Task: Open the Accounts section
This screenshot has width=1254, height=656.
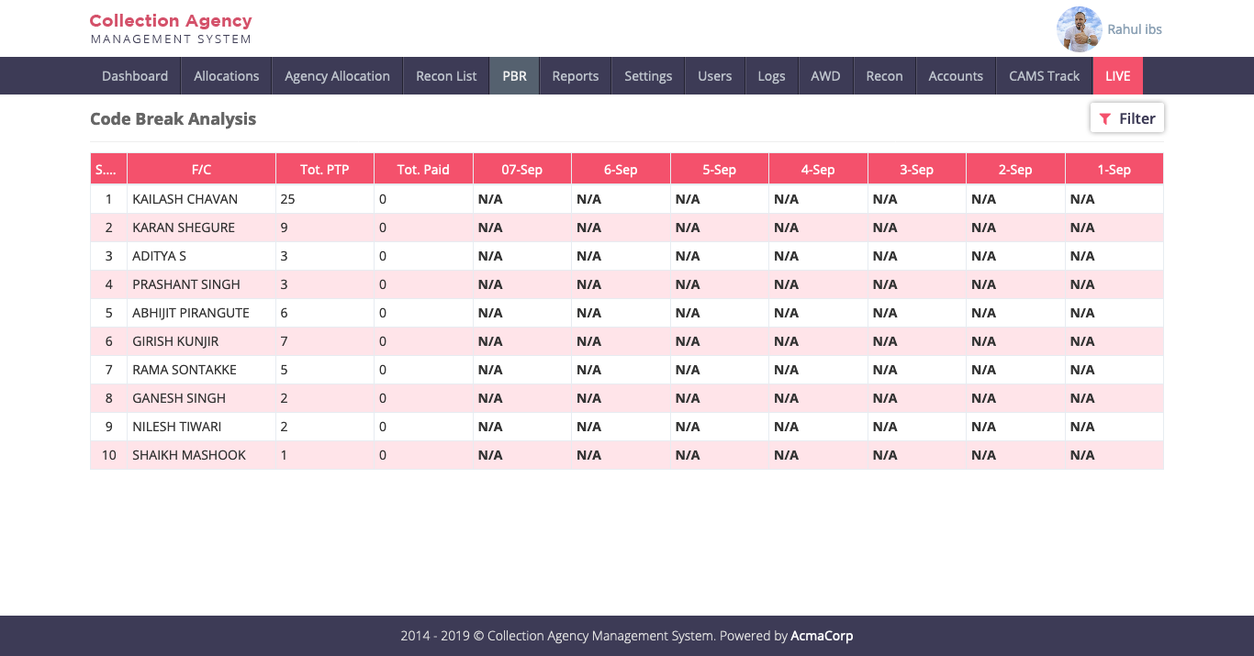Action: (955, 76)
